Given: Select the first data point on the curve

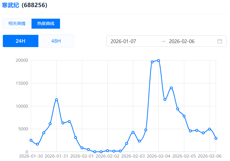Looking at the screenshot, I should (31, 140).
